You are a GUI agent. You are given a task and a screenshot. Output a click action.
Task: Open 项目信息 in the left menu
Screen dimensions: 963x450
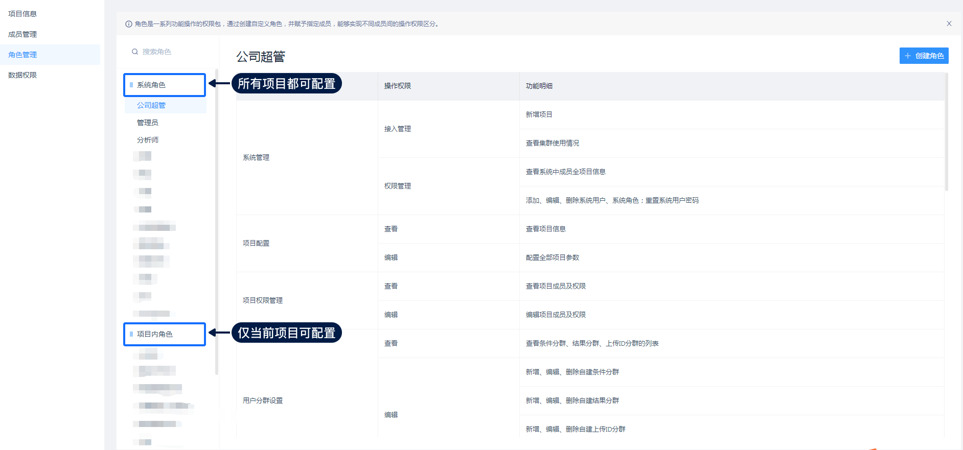(x=22, y=14)
